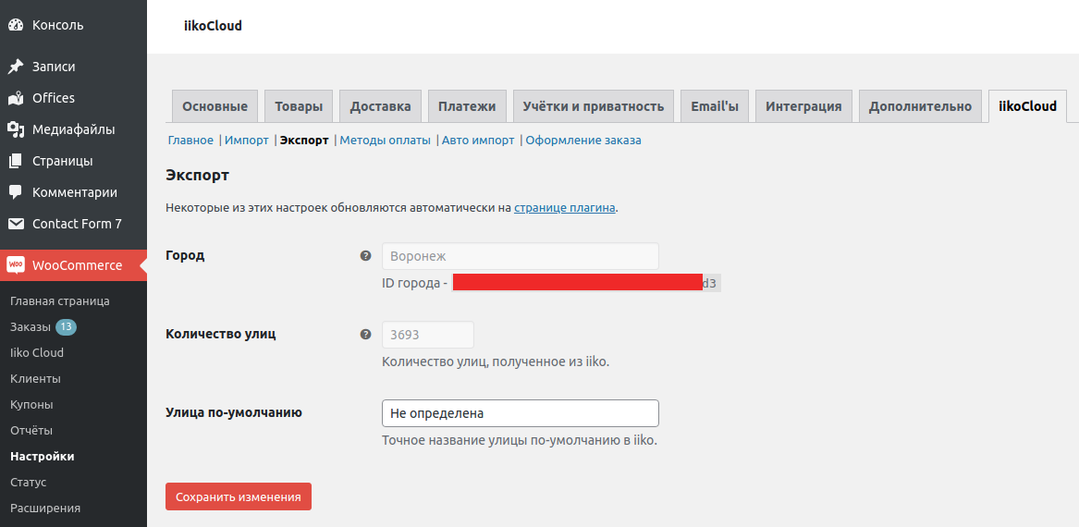Open Iiko Cloud submenu item
1079x527 pixels.
pyautogui.click(x=37, y=353)
